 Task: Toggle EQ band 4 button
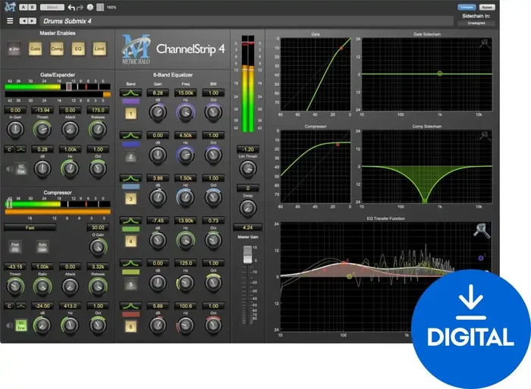coord(130,242)
